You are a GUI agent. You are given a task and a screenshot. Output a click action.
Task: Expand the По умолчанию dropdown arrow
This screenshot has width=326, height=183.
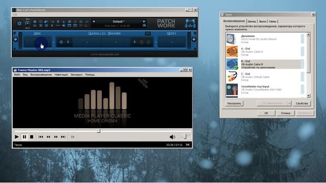[289, 103]
